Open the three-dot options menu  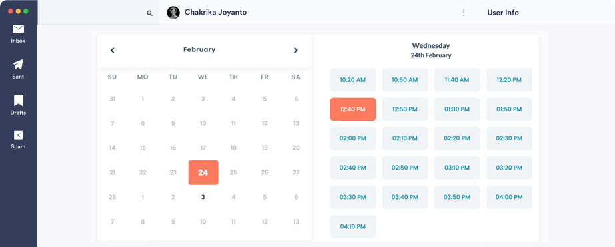point(464,13)
